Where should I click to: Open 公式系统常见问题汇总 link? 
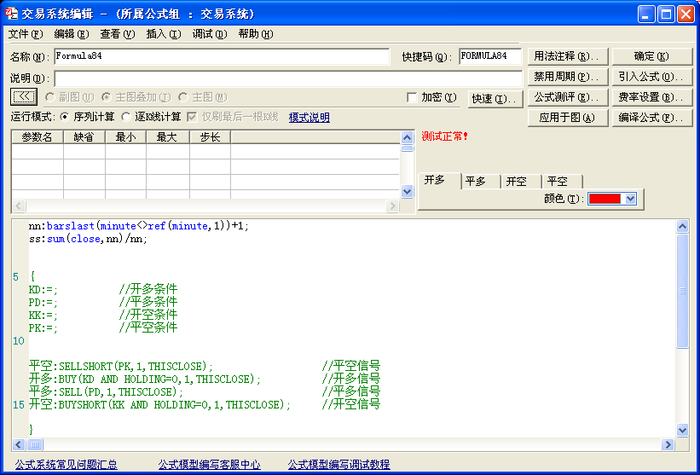(x=66, y=464)
